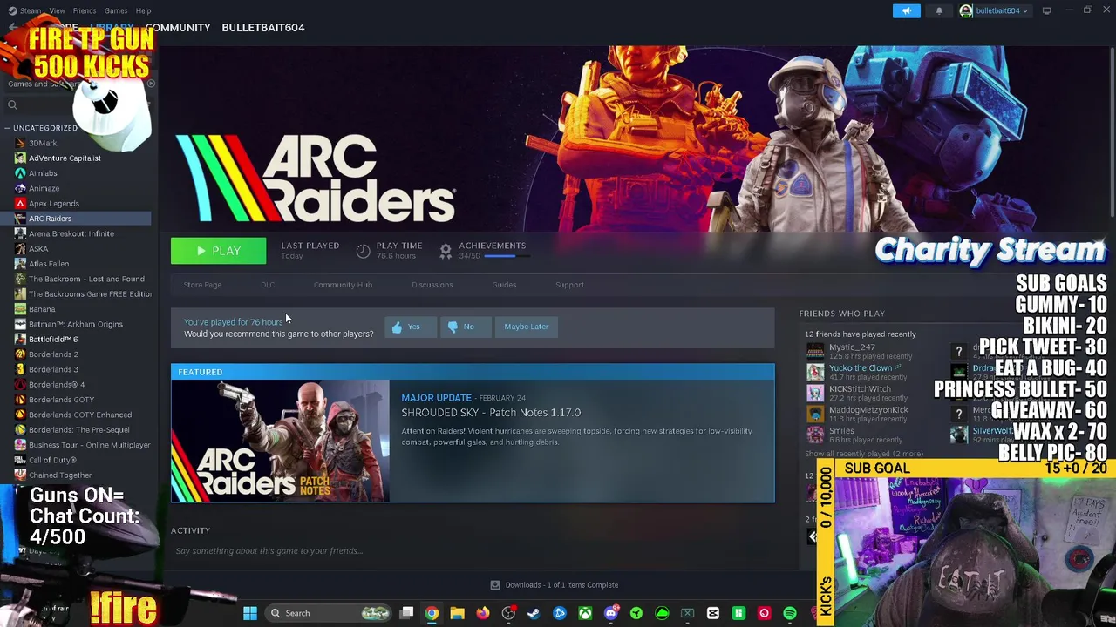The image size is (1116, 627).
Task: Click the Banana game icon
Action: click(20, 309)
